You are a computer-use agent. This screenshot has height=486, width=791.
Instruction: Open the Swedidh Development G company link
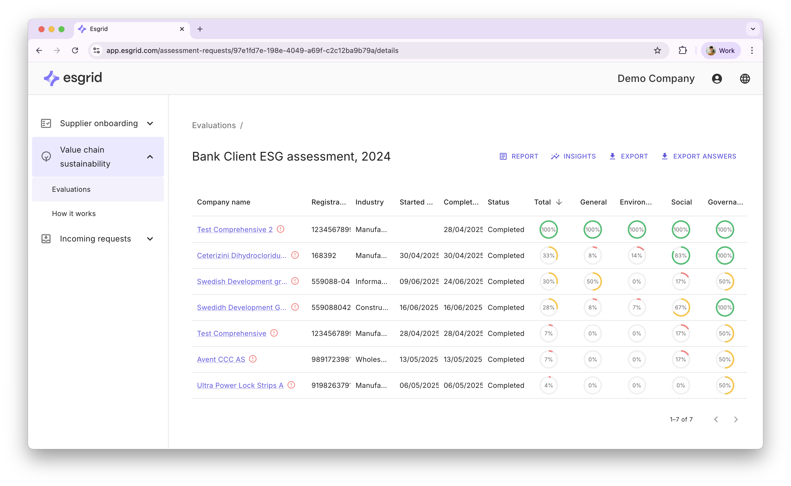coord(241,307)
